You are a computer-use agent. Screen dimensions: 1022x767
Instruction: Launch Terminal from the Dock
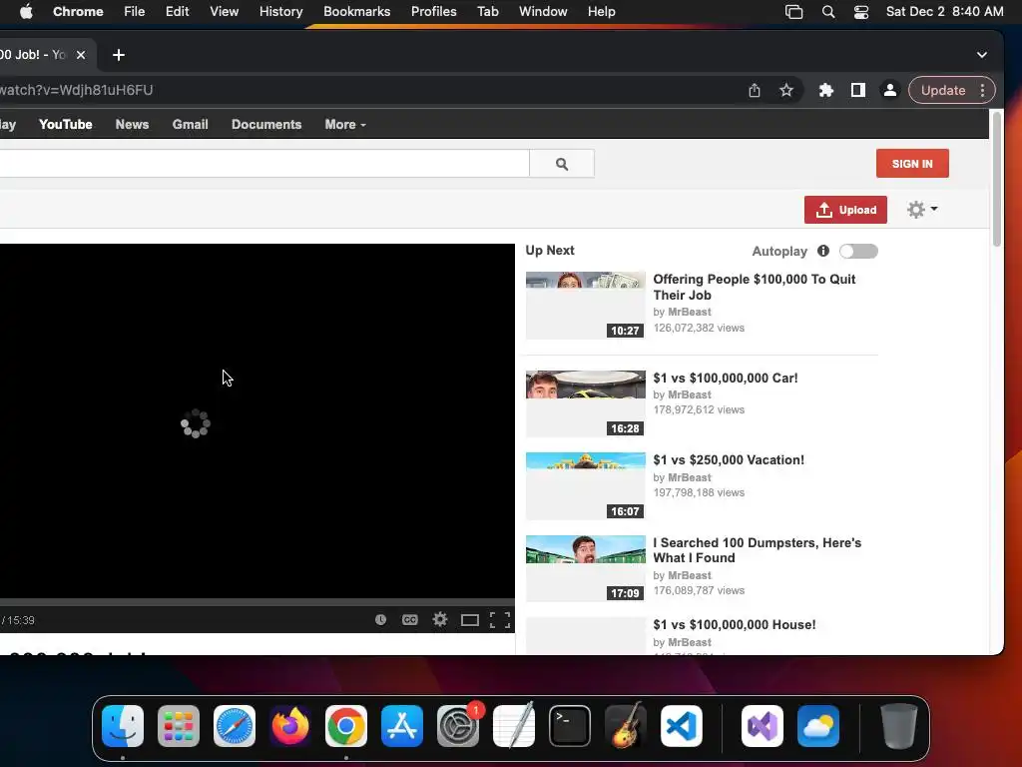point(570,726)
